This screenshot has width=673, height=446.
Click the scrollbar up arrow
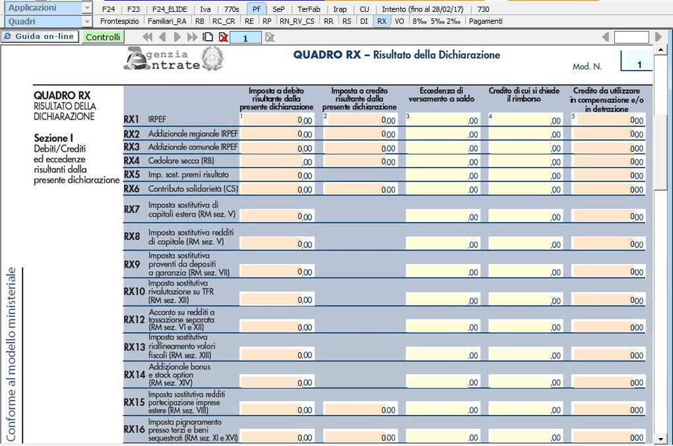[660, 50]
